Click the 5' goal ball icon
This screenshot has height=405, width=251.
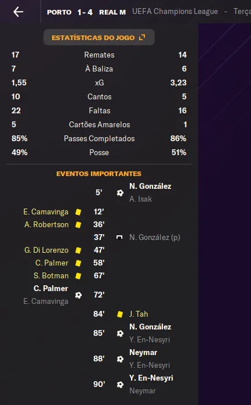120,193
